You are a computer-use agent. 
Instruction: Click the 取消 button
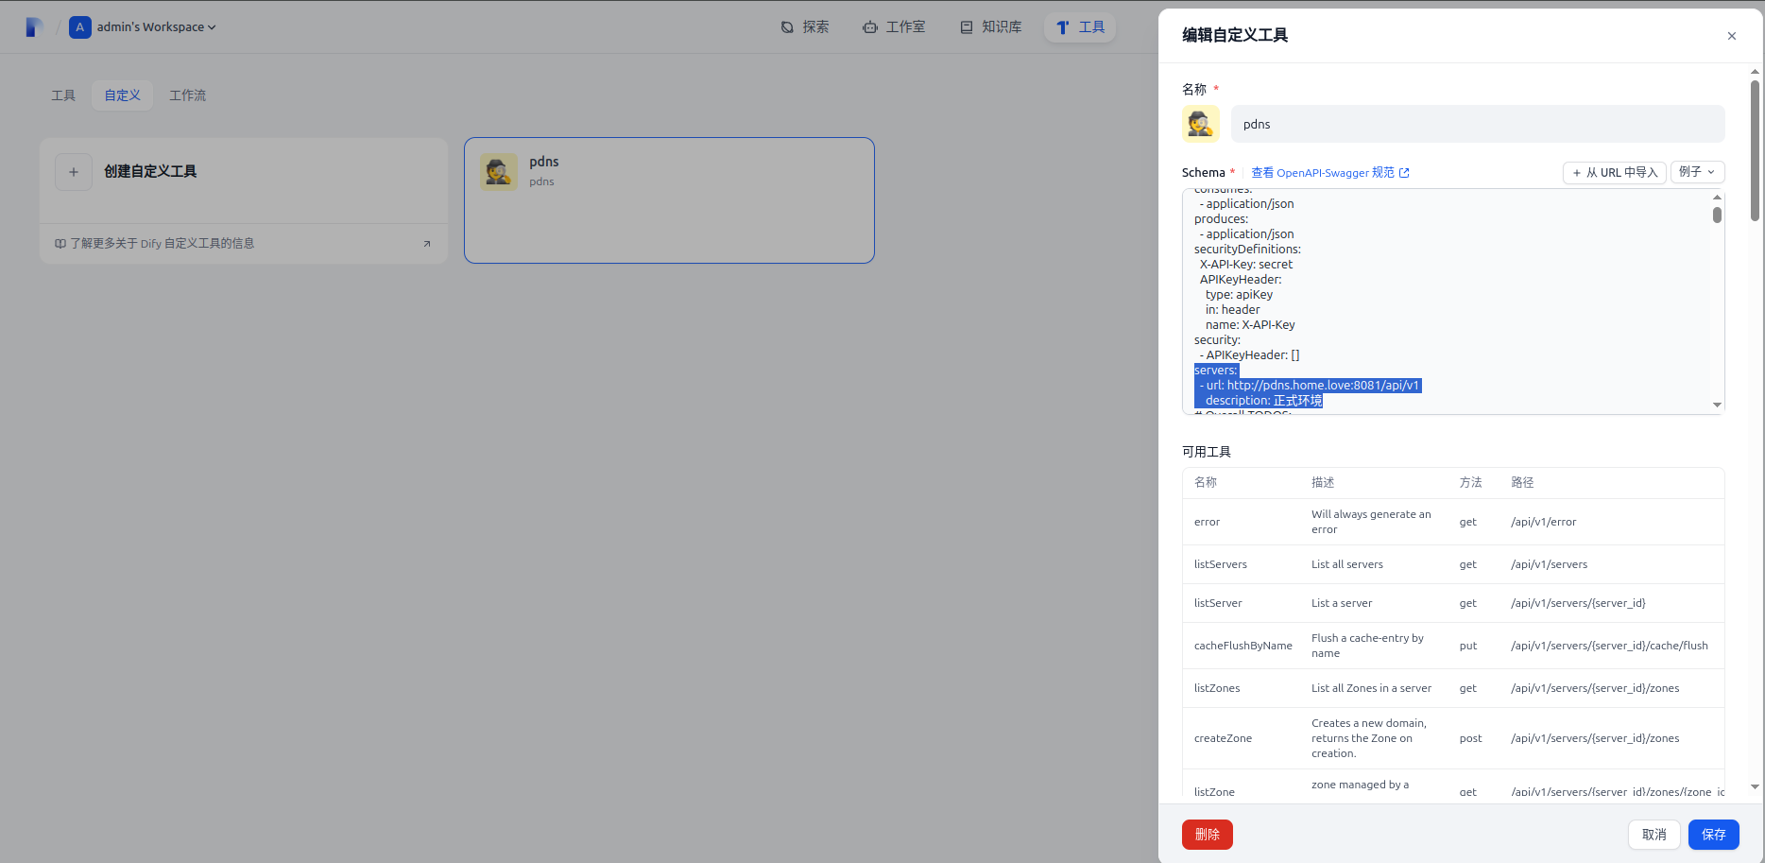1654,835
